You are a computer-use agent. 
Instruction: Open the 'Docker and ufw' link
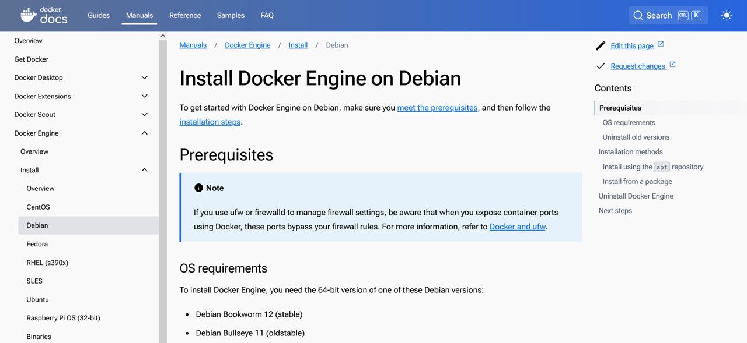(518, 227)
